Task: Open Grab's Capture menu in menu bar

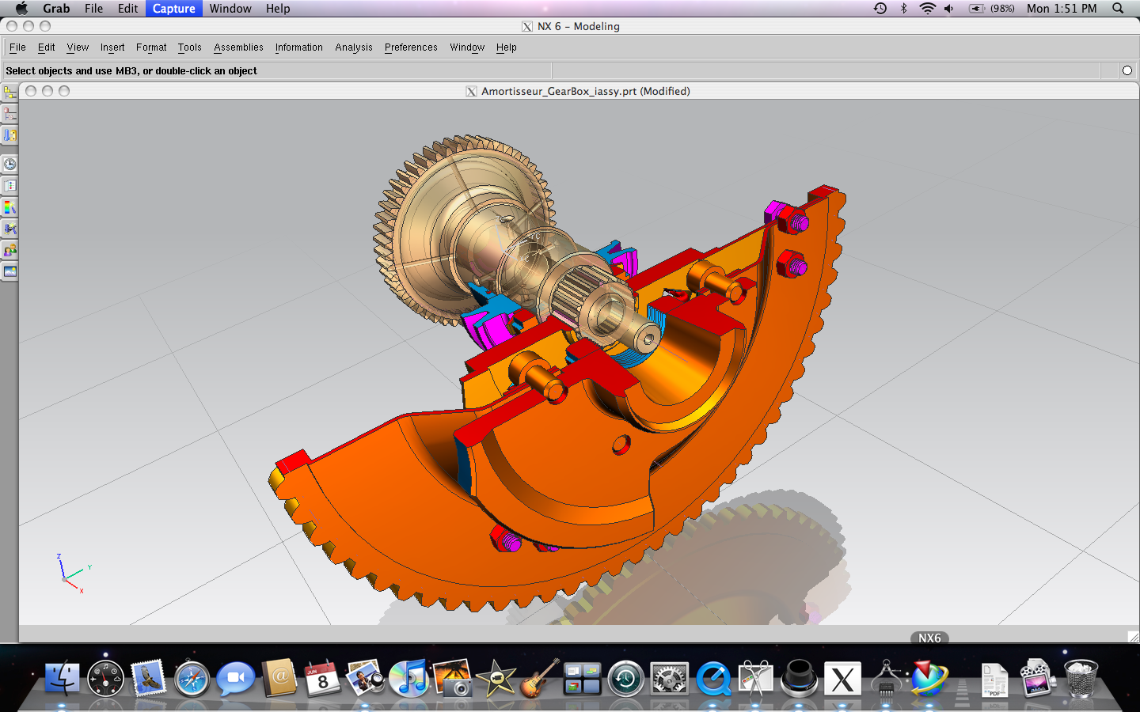Action: point(173,9)
